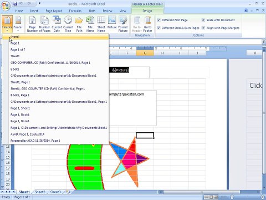Open Excel Help question mark icon

tap(246, 11)
